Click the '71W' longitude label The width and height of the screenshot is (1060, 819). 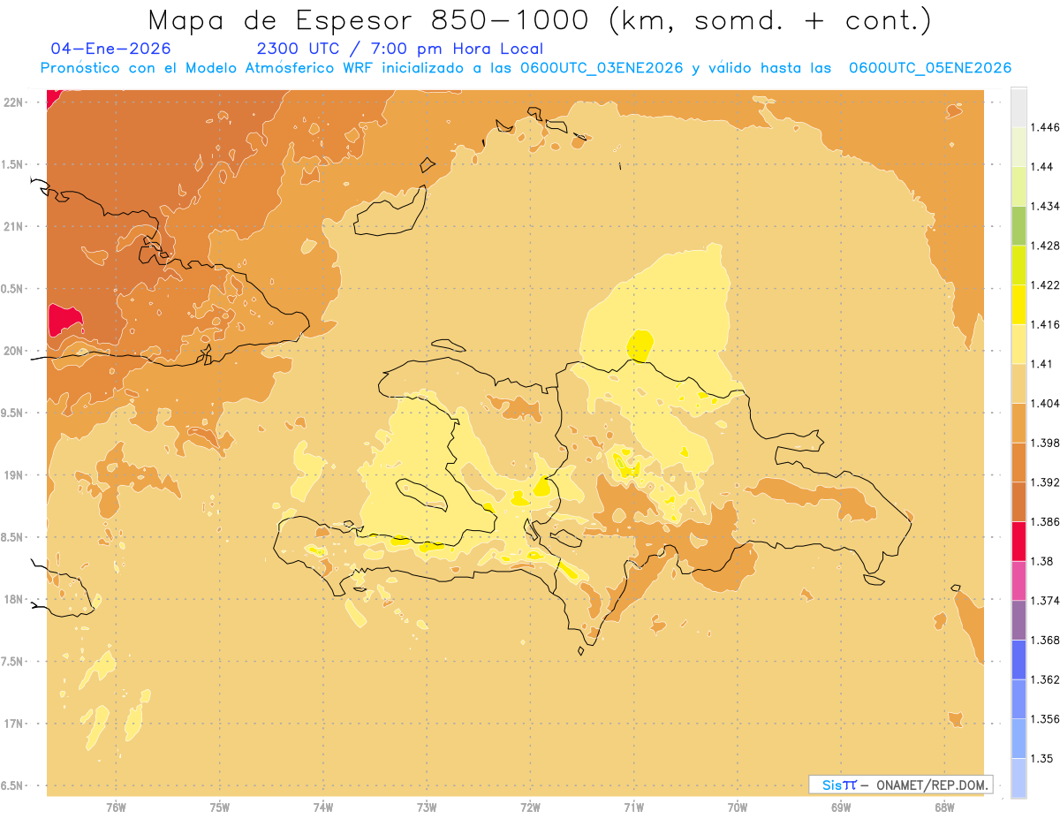[633, 807]
